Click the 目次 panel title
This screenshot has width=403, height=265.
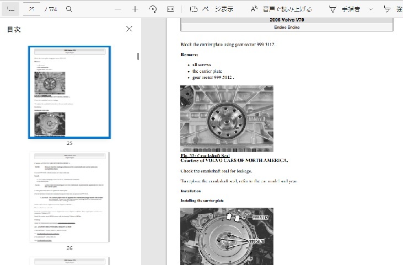pos(14,29)
